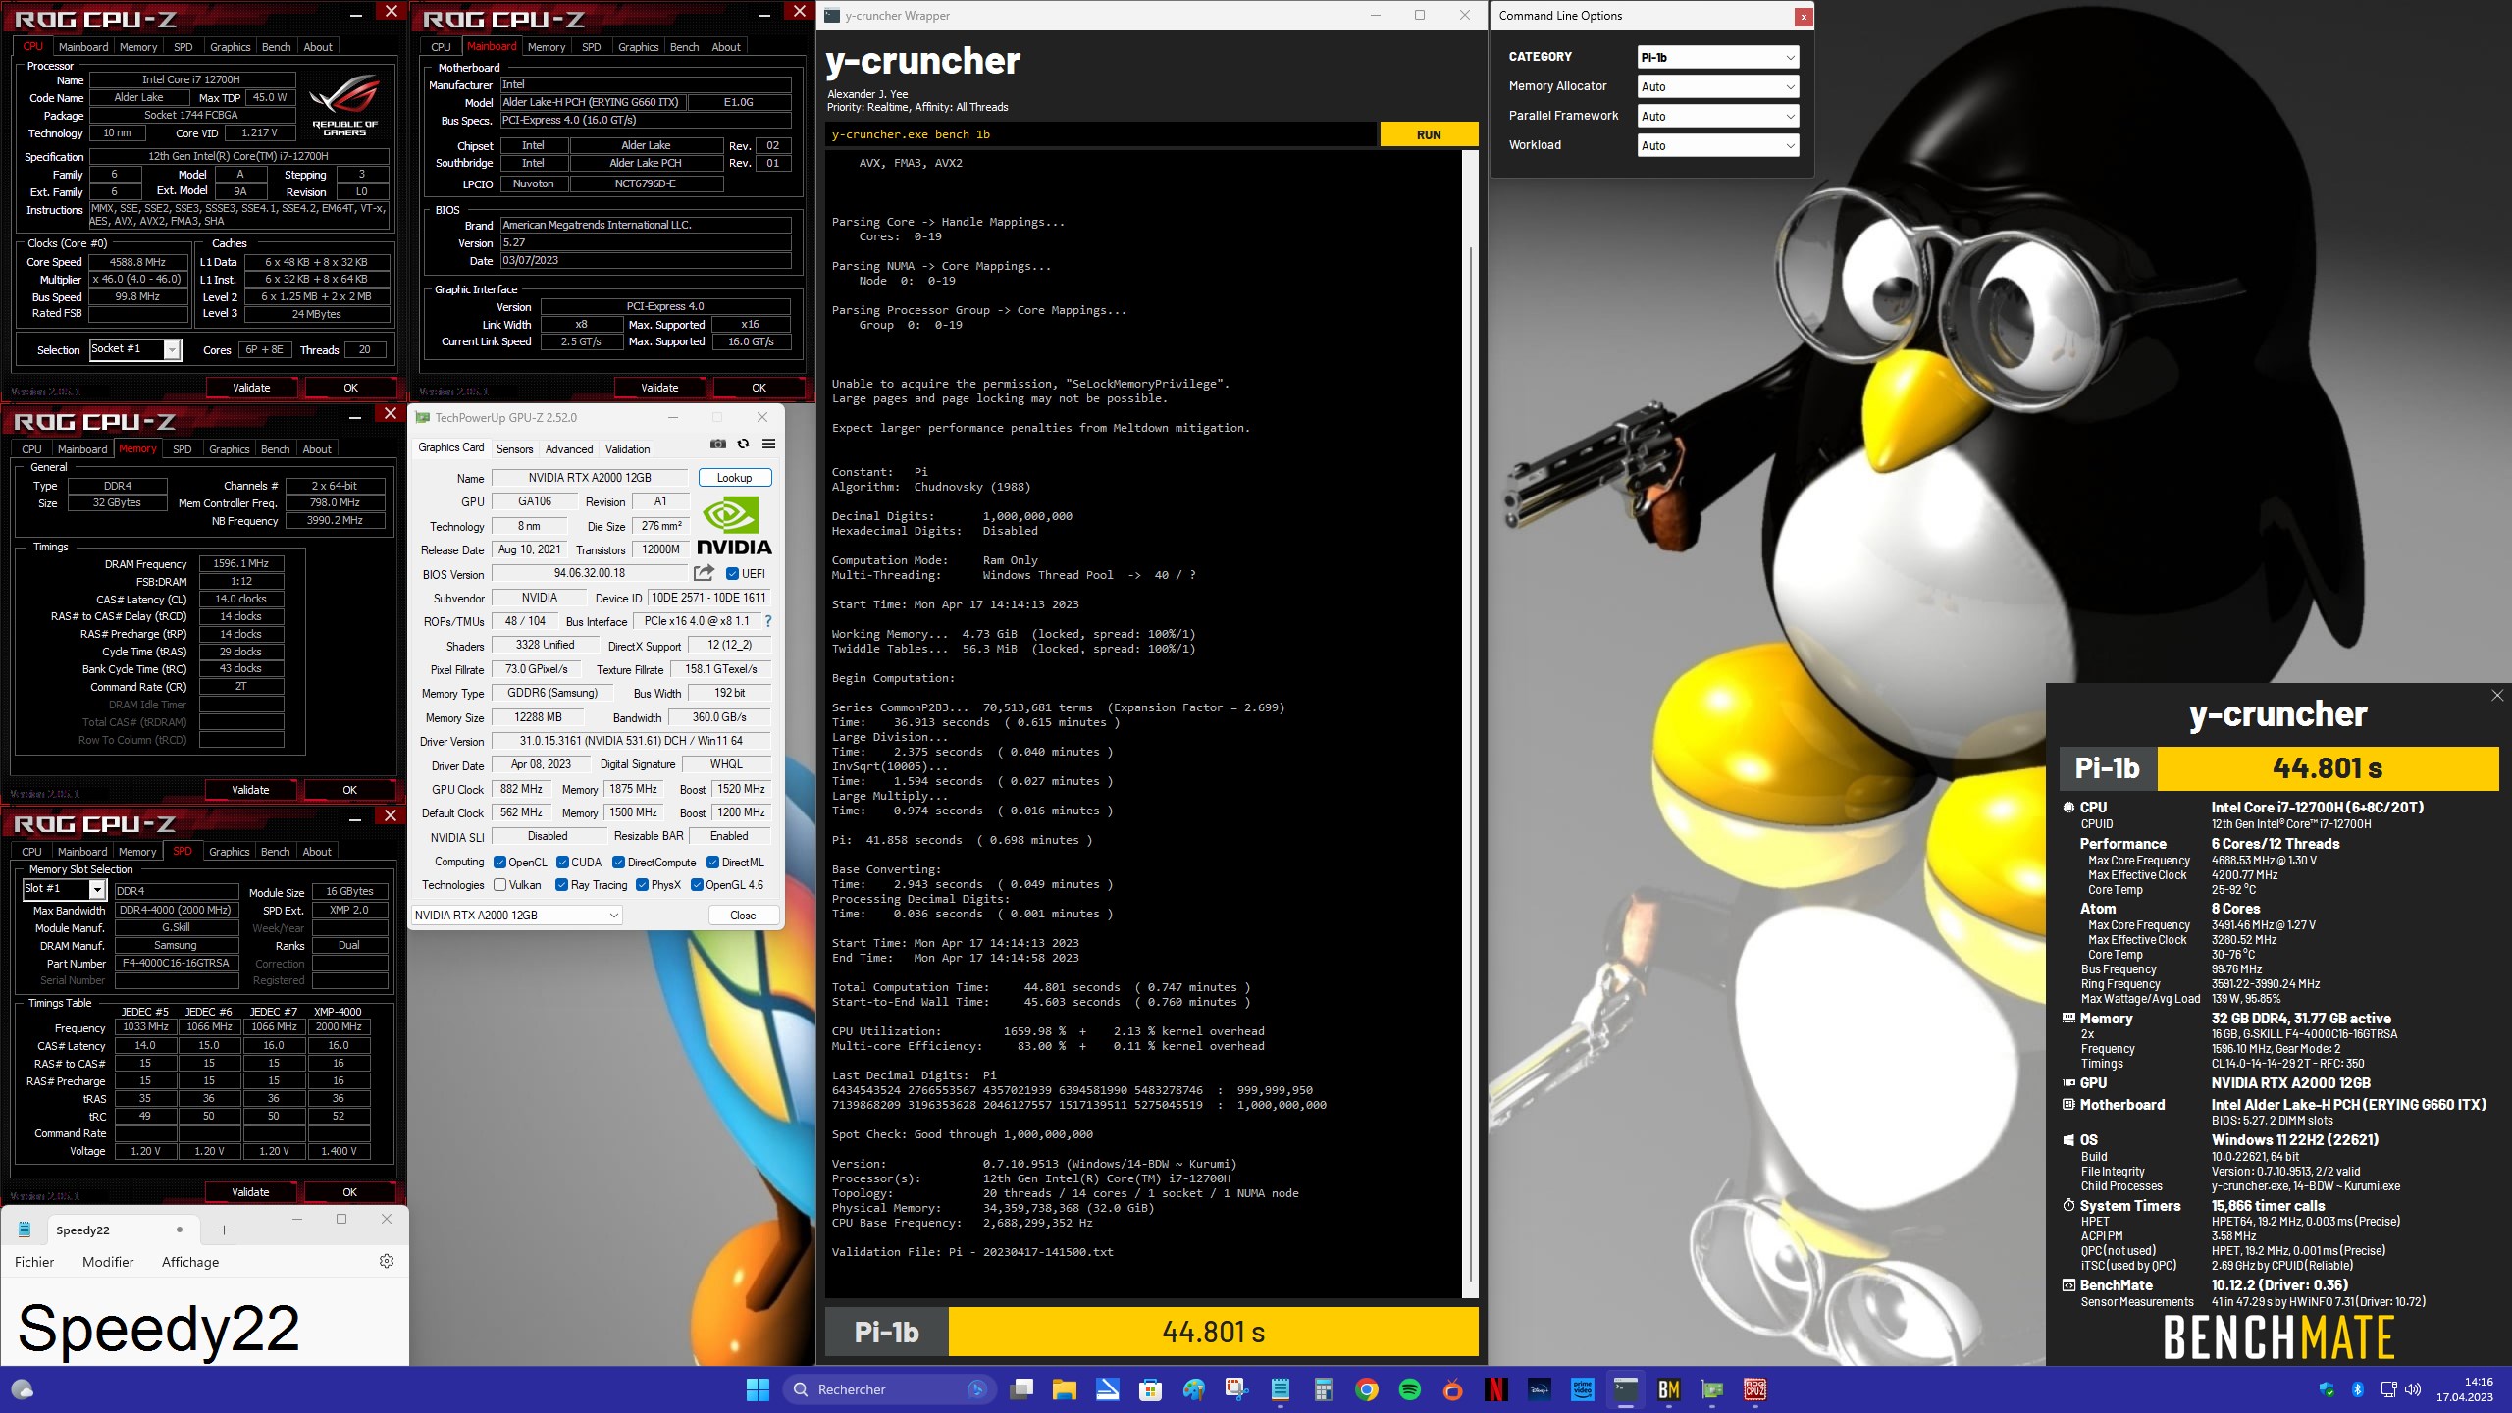Toggle the Ray Tracing checkbox
Viewport: 2512px width, 1413px height.
click(561, 885)
